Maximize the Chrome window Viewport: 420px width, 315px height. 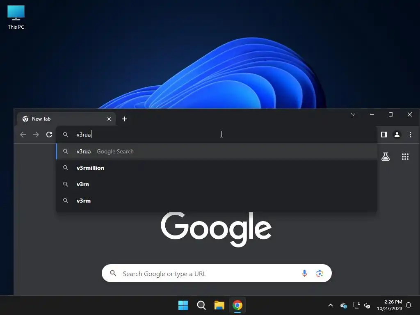(x=391, y=115)
